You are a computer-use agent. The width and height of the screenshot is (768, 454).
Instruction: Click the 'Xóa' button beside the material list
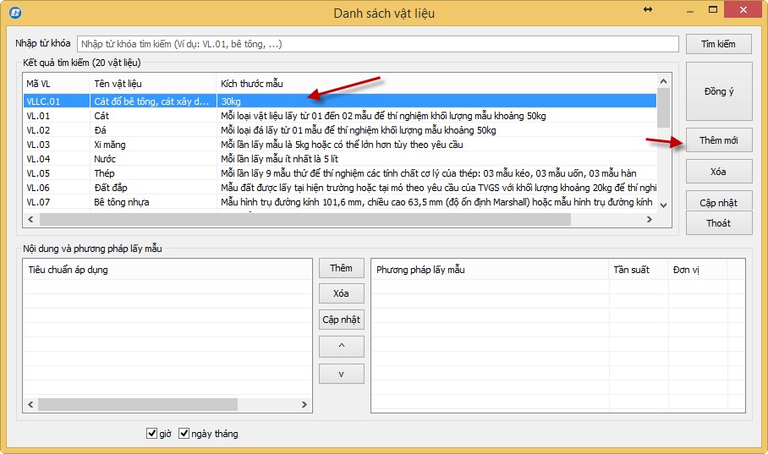point(717,172)
